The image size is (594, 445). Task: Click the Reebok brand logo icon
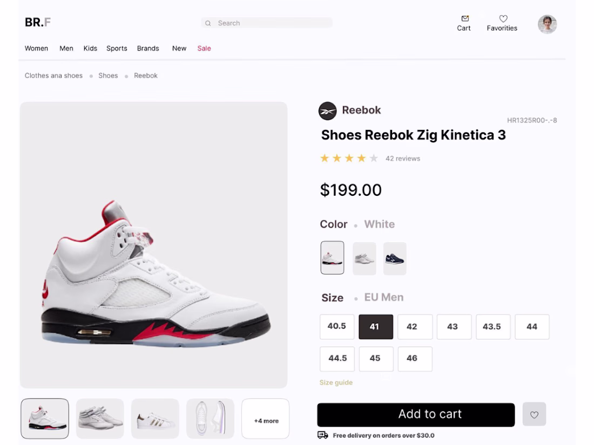[328, 111]
